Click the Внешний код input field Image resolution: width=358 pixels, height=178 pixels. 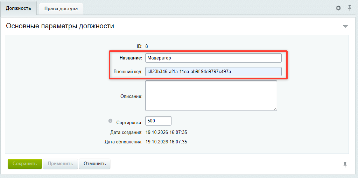[213, 71]
